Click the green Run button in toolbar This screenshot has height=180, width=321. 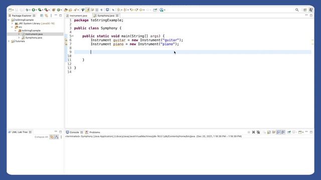(x=34, y=10)
